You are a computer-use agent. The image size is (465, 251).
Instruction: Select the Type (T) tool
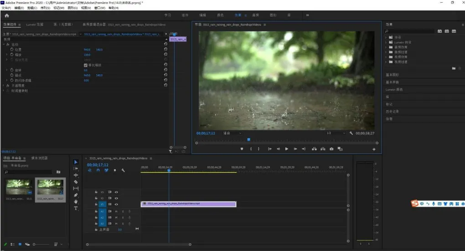76,208
